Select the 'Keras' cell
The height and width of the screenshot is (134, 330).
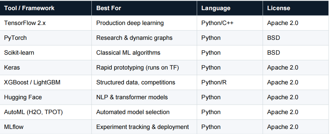coord(46,68)
